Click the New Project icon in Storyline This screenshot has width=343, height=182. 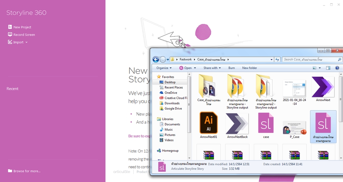tap(10, 27)
